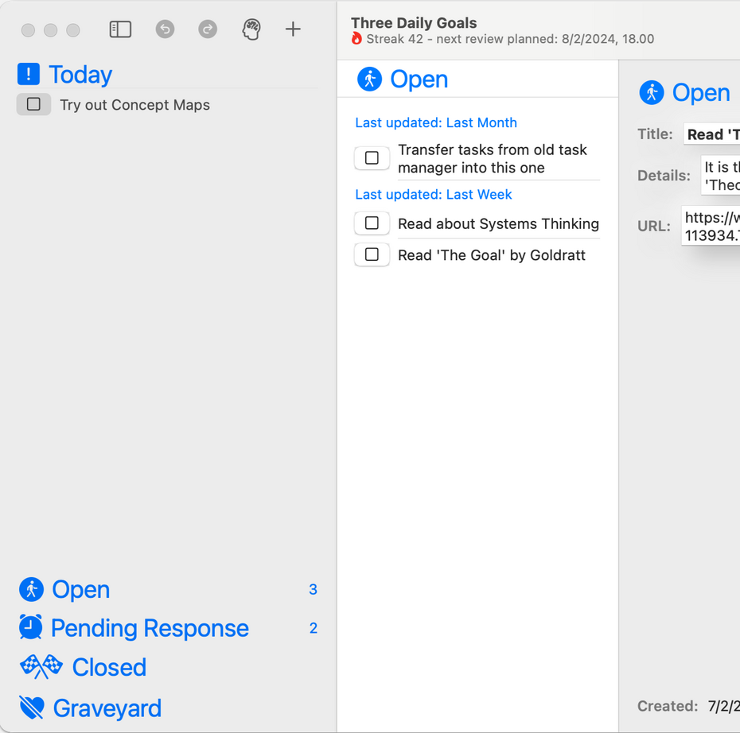Check the 'Read The Goal by Goldratt' checkbox
Screen dimensions: 740x733
tap(372, 254)
